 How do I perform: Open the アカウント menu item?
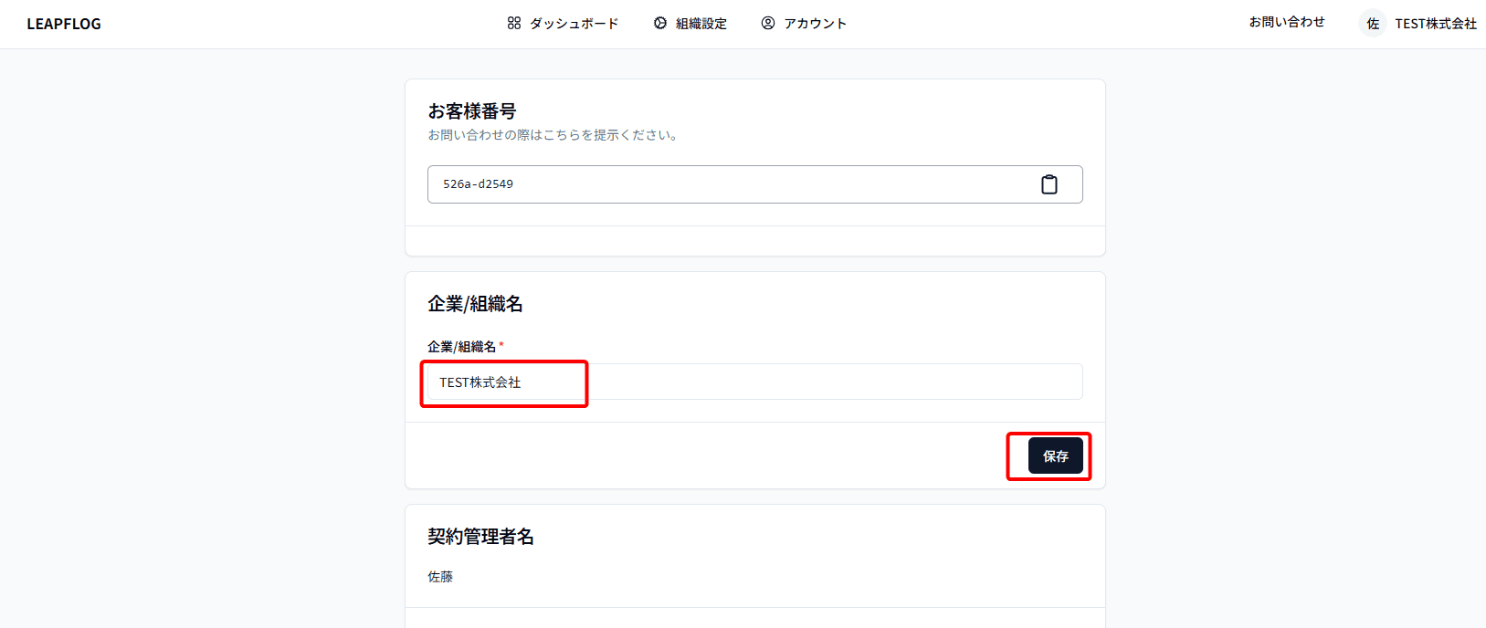tap(804, 24)
